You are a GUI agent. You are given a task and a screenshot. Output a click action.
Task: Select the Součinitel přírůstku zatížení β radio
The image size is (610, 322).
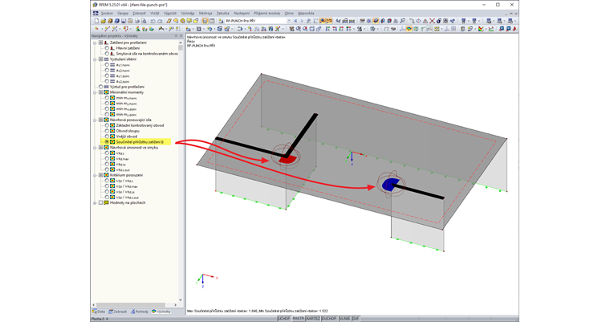pyautogui.click(x=107, y=142)
